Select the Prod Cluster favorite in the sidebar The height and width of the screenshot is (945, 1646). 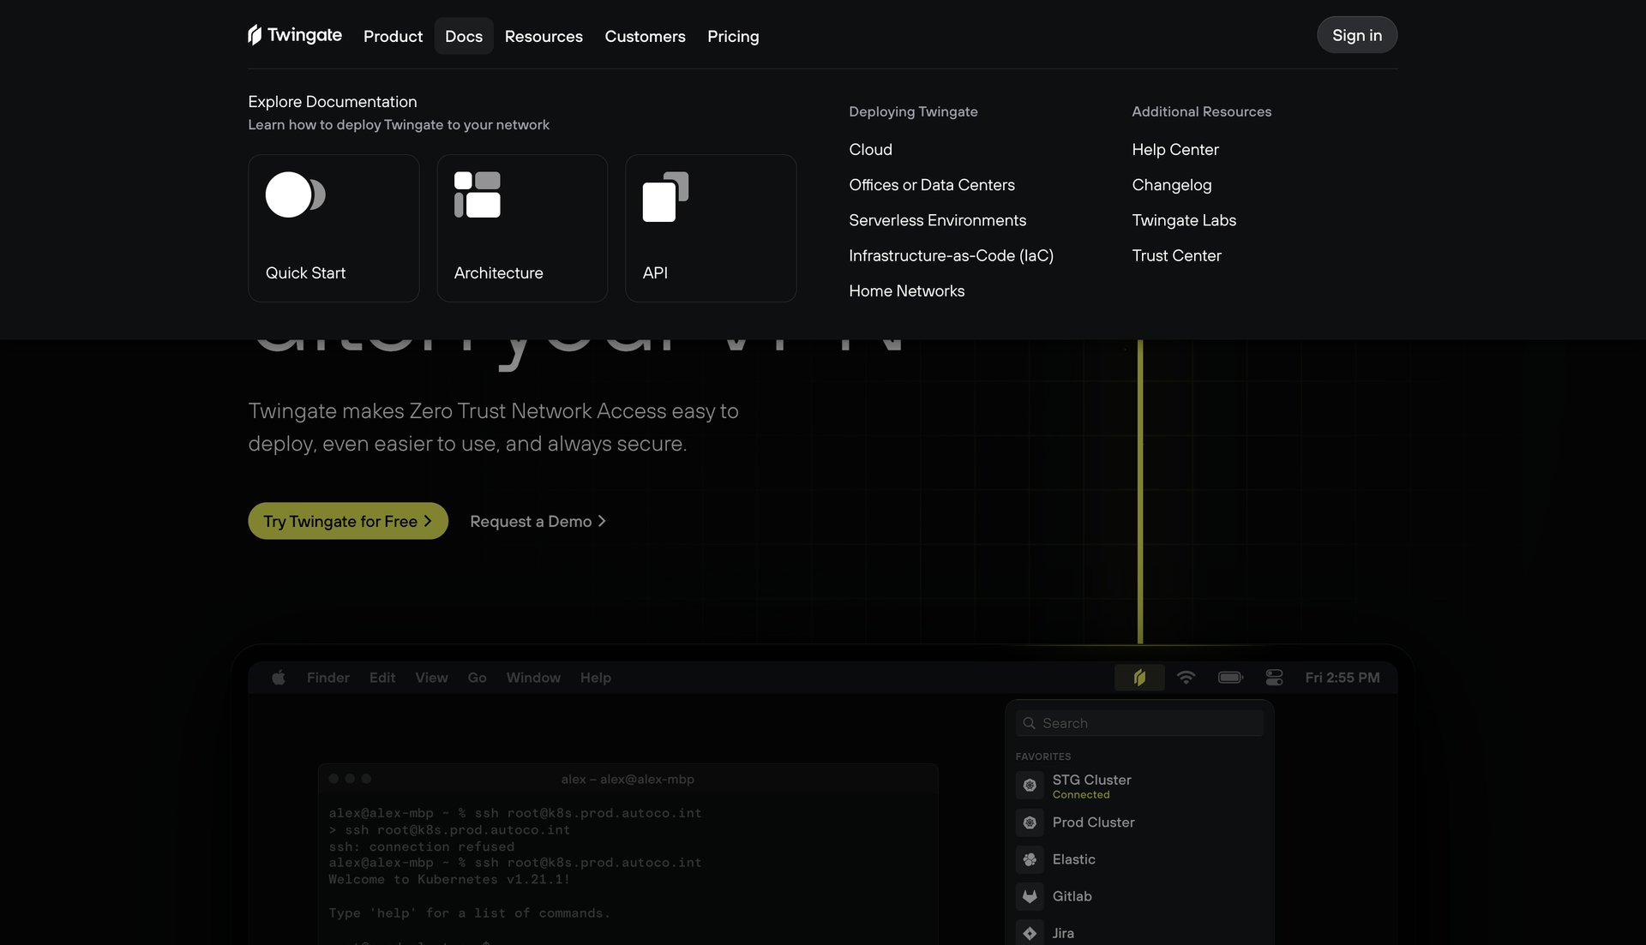(x=1092, y=822)
